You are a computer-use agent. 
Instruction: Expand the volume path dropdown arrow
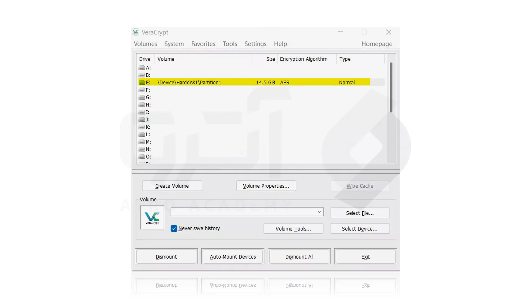pyautogui.click(x=319, y=212)
